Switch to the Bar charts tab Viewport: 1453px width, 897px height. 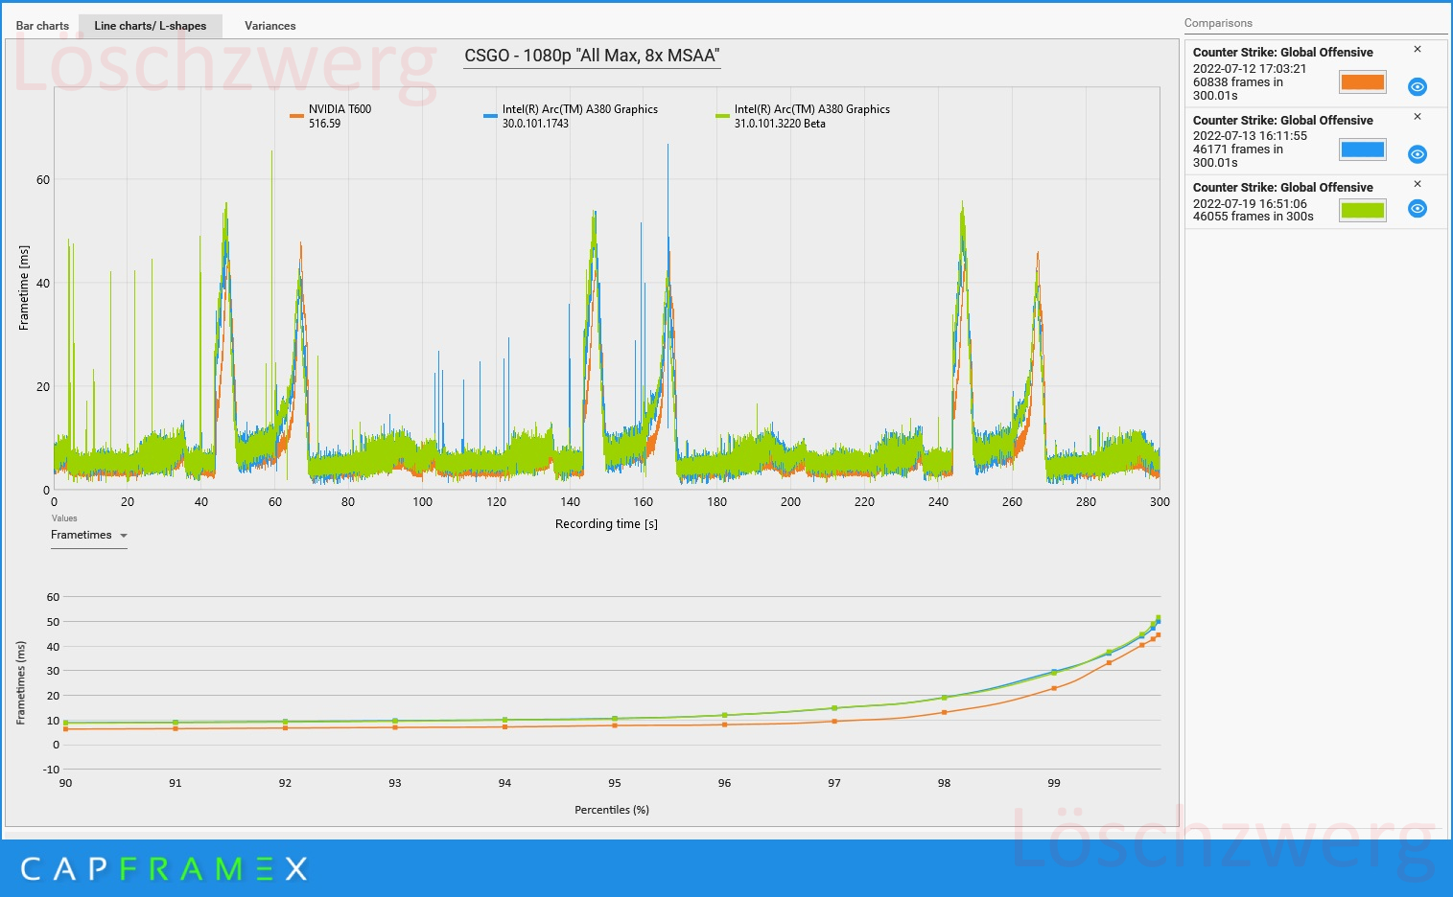coord(42,26)
